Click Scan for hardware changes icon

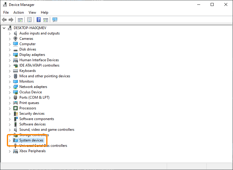pyautogui.click(x=55, y=20)
